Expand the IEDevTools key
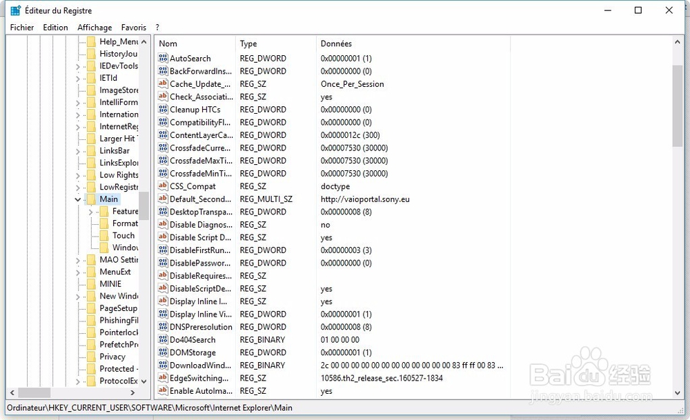This screenshot has width=690, height=420. tap(78, 66)
